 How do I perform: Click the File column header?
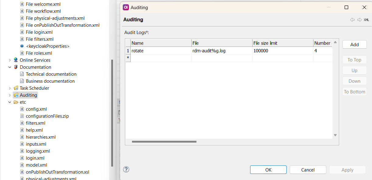[222, 43]
